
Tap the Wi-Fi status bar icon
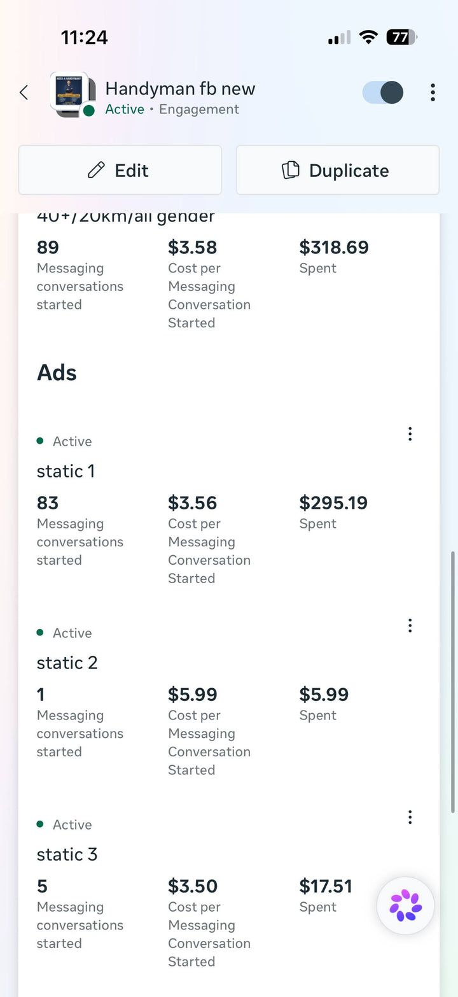click(x=368, y=38)
